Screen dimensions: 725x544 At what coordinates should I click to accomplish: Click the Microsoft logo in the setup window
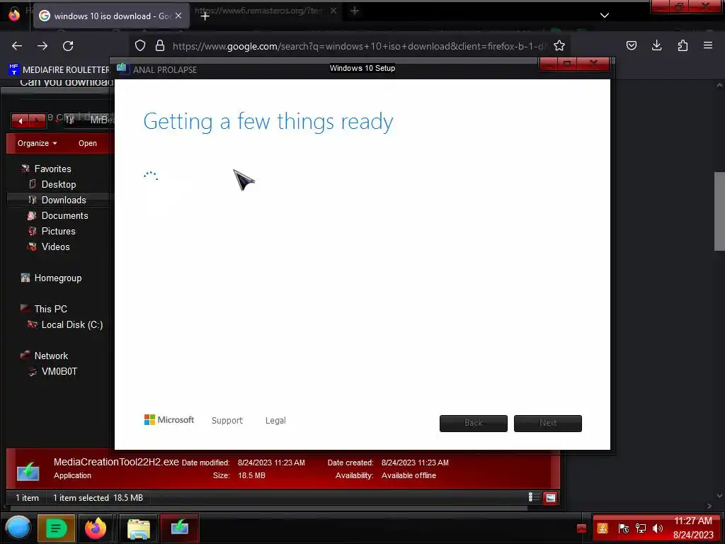tap(169, 419)
